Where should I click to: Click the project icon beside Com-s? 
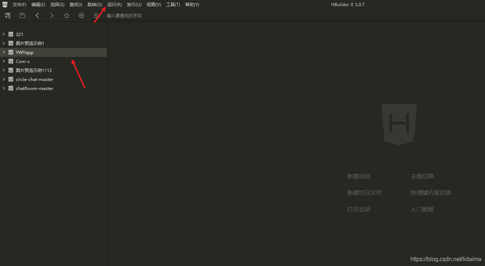pyautogui.click(x=11, y=61)
